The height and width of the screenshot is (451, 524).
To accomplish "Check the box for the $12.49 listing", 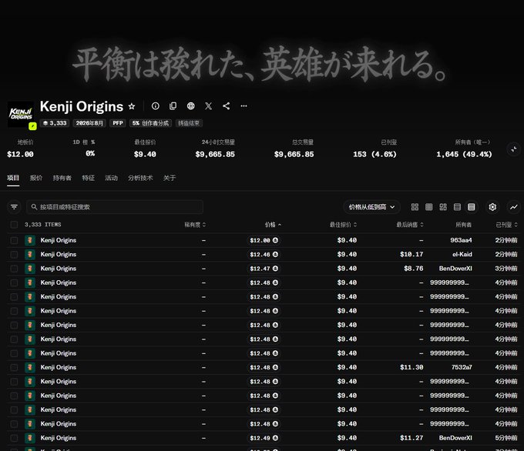I will click(14, 438).
